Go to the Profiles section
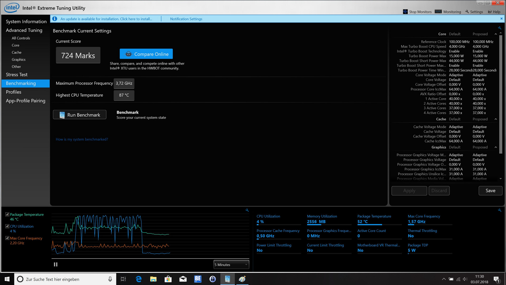Screen dimensions: 506x285 pos(14,92)
